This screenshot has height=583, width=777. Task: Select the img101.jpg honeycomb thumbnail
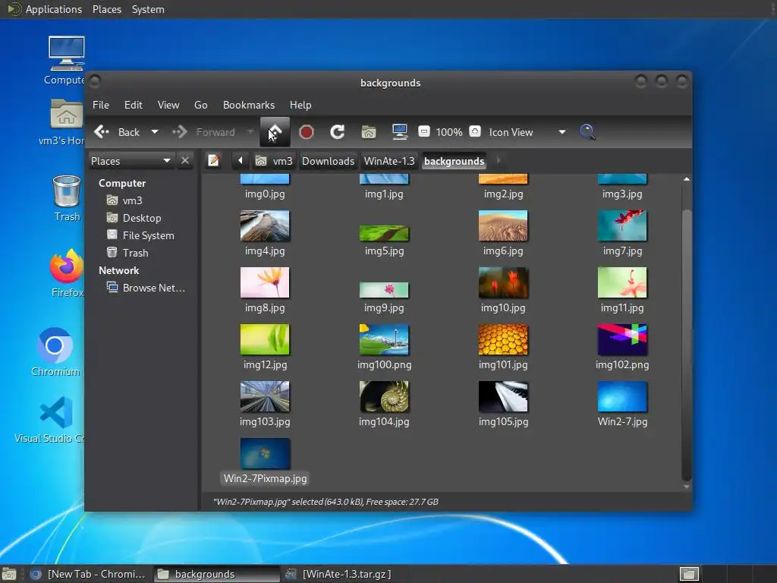point(503,339)
